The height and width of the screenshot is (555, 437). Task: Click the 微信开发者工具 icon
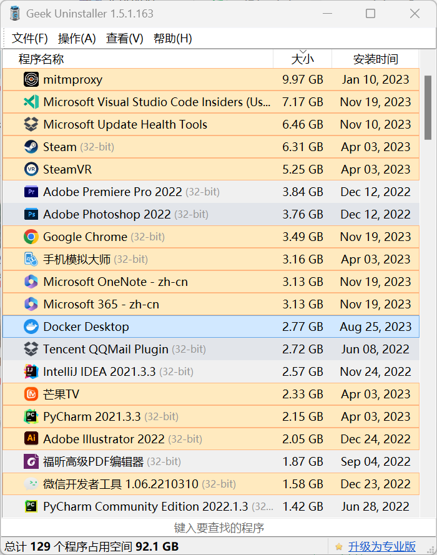(31, 483)
